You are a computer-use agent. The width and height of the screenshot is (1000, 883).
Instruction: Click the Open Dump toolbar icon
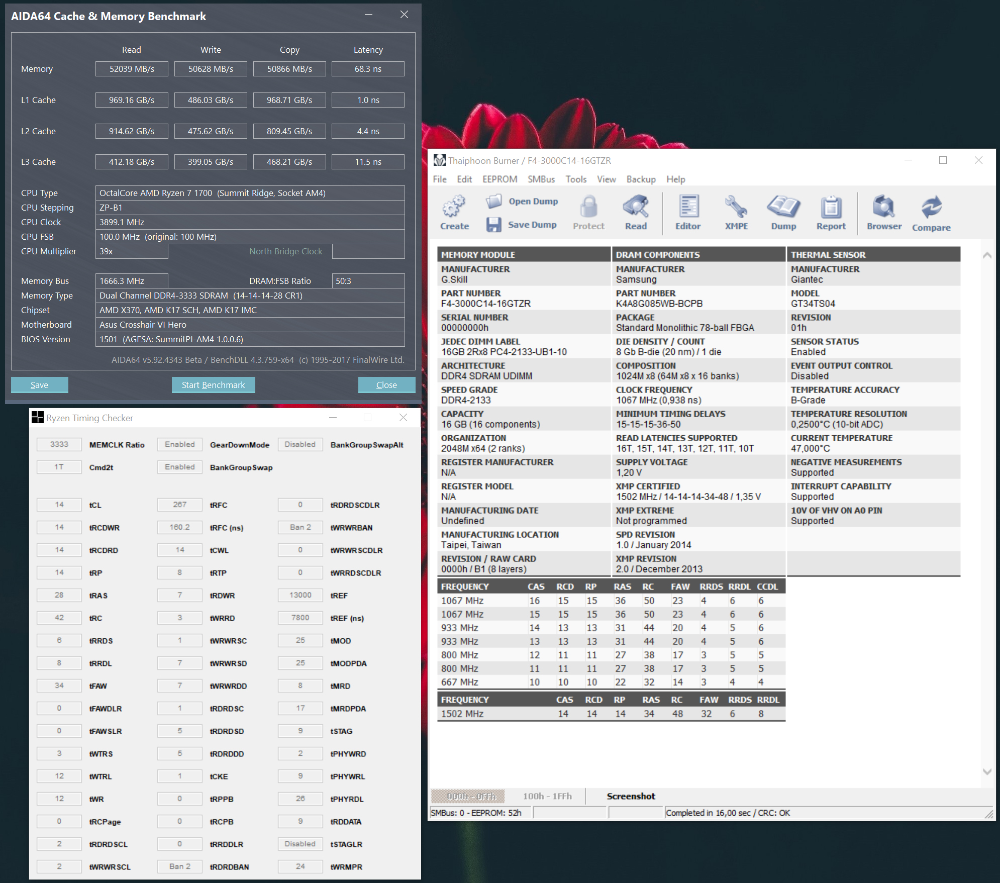pos(493,202)
